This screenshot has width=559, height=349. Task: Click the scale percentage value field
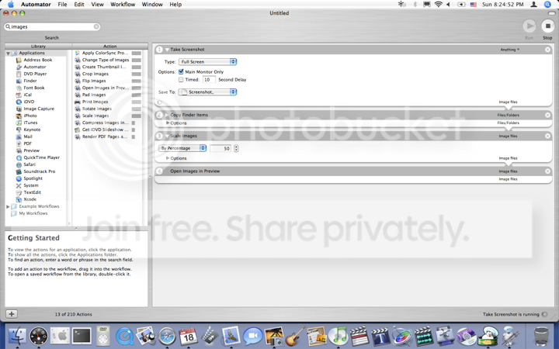[x=220, y=148]
